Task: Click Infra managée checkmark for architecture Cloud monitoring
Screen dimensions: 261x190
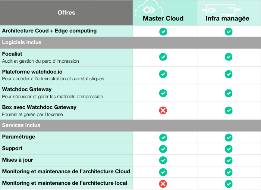Action: point(229,172)
